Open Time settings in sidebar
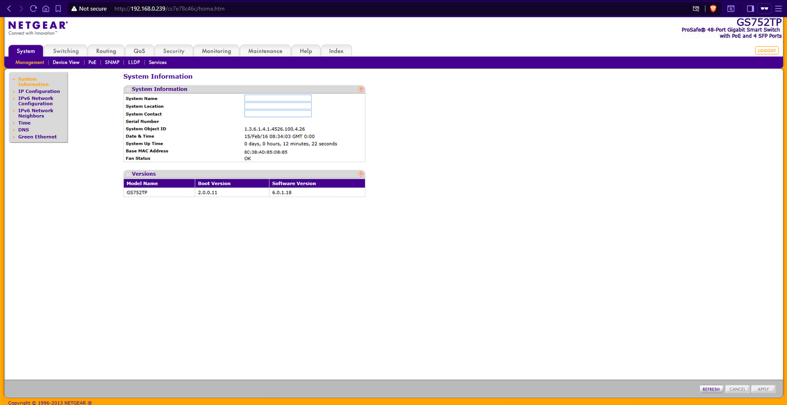The height and width of the screenshot is (405, 787). [24, 123]
